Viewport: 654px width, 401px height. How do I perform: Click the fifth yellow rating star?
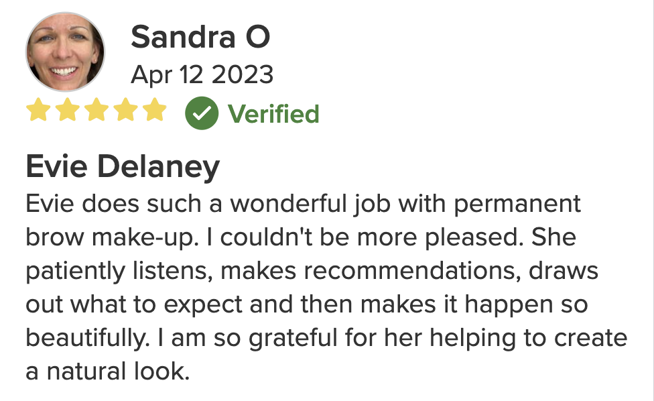(154, 111)
